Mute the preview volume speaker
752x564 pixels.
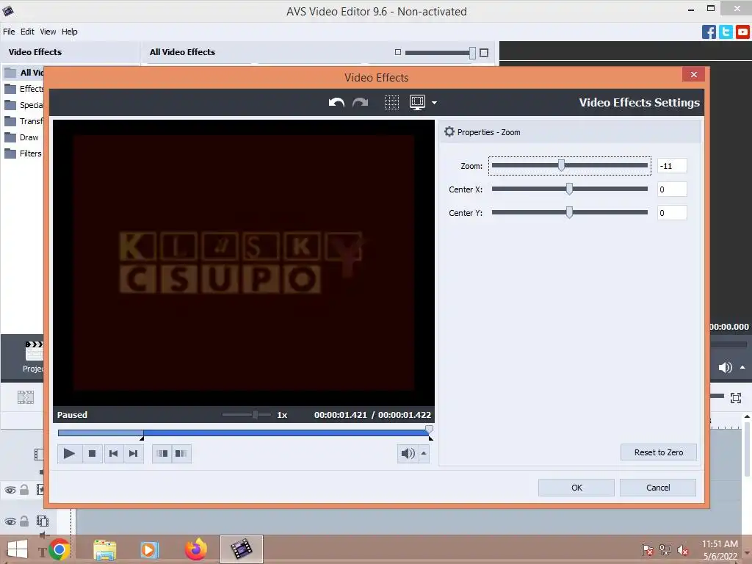[408, 454]
